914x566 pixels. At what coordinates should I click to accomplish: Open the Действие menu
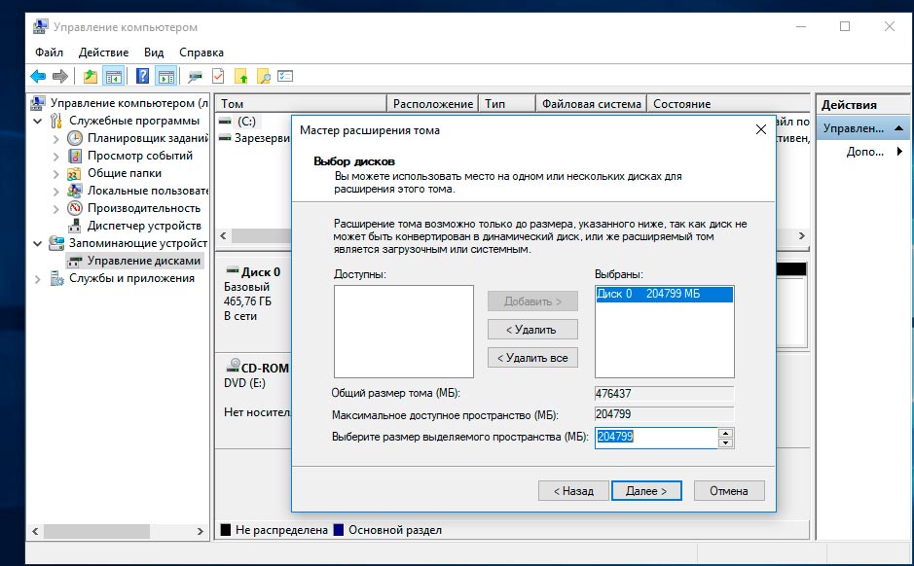pyautogui.click(x=103, y=52)
